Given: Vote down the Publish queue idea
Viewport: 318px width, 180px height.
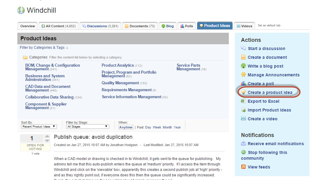Looking at the screenshot, I should [47, 141].
